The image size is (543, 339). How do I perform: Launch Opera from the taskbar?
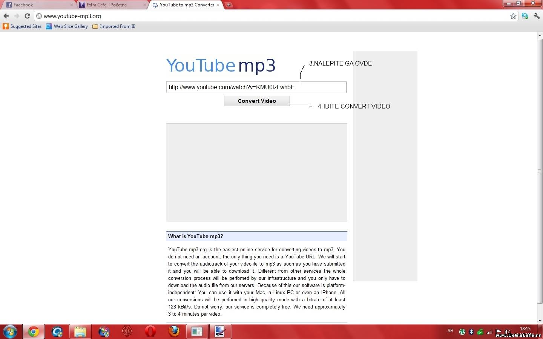(150, 331)
